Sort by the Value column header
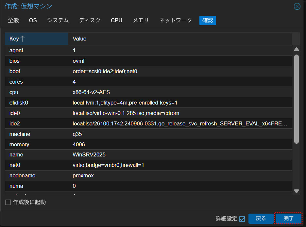This screenshot has width=306, height=227. [180, 39]
